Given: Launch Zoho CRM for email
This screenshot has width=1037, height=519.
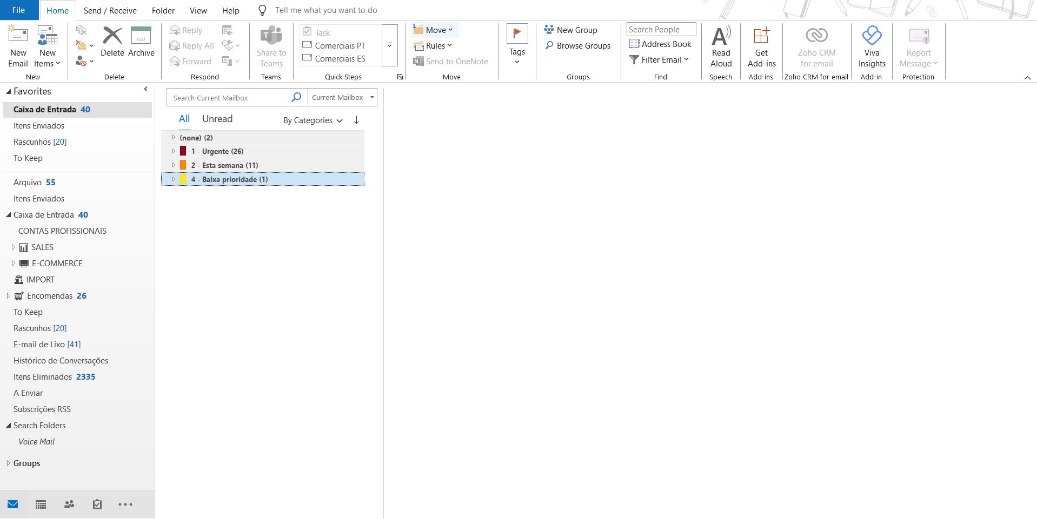Looking at the screenshot, I should [x=816, y=47].
